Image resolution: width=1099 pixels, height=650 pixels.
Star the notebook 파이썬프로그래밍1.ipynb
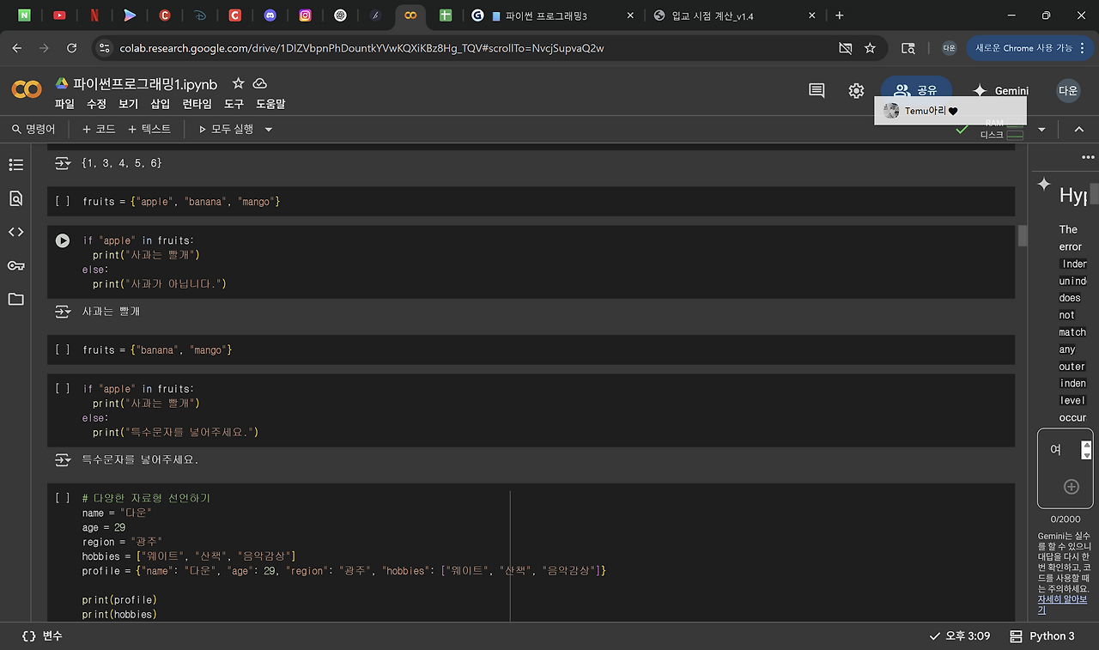(238, 83)
